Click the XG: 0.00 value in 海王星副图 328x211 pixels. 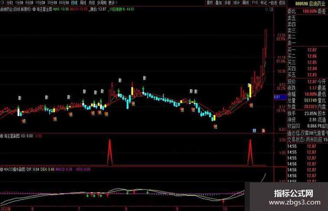point(27,136)
